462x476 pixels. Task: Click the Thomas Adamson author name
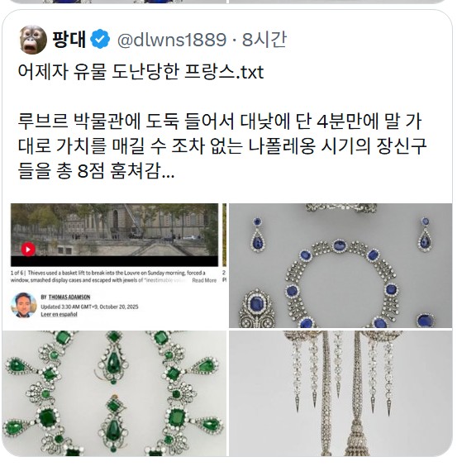click(x=69, y=297)
